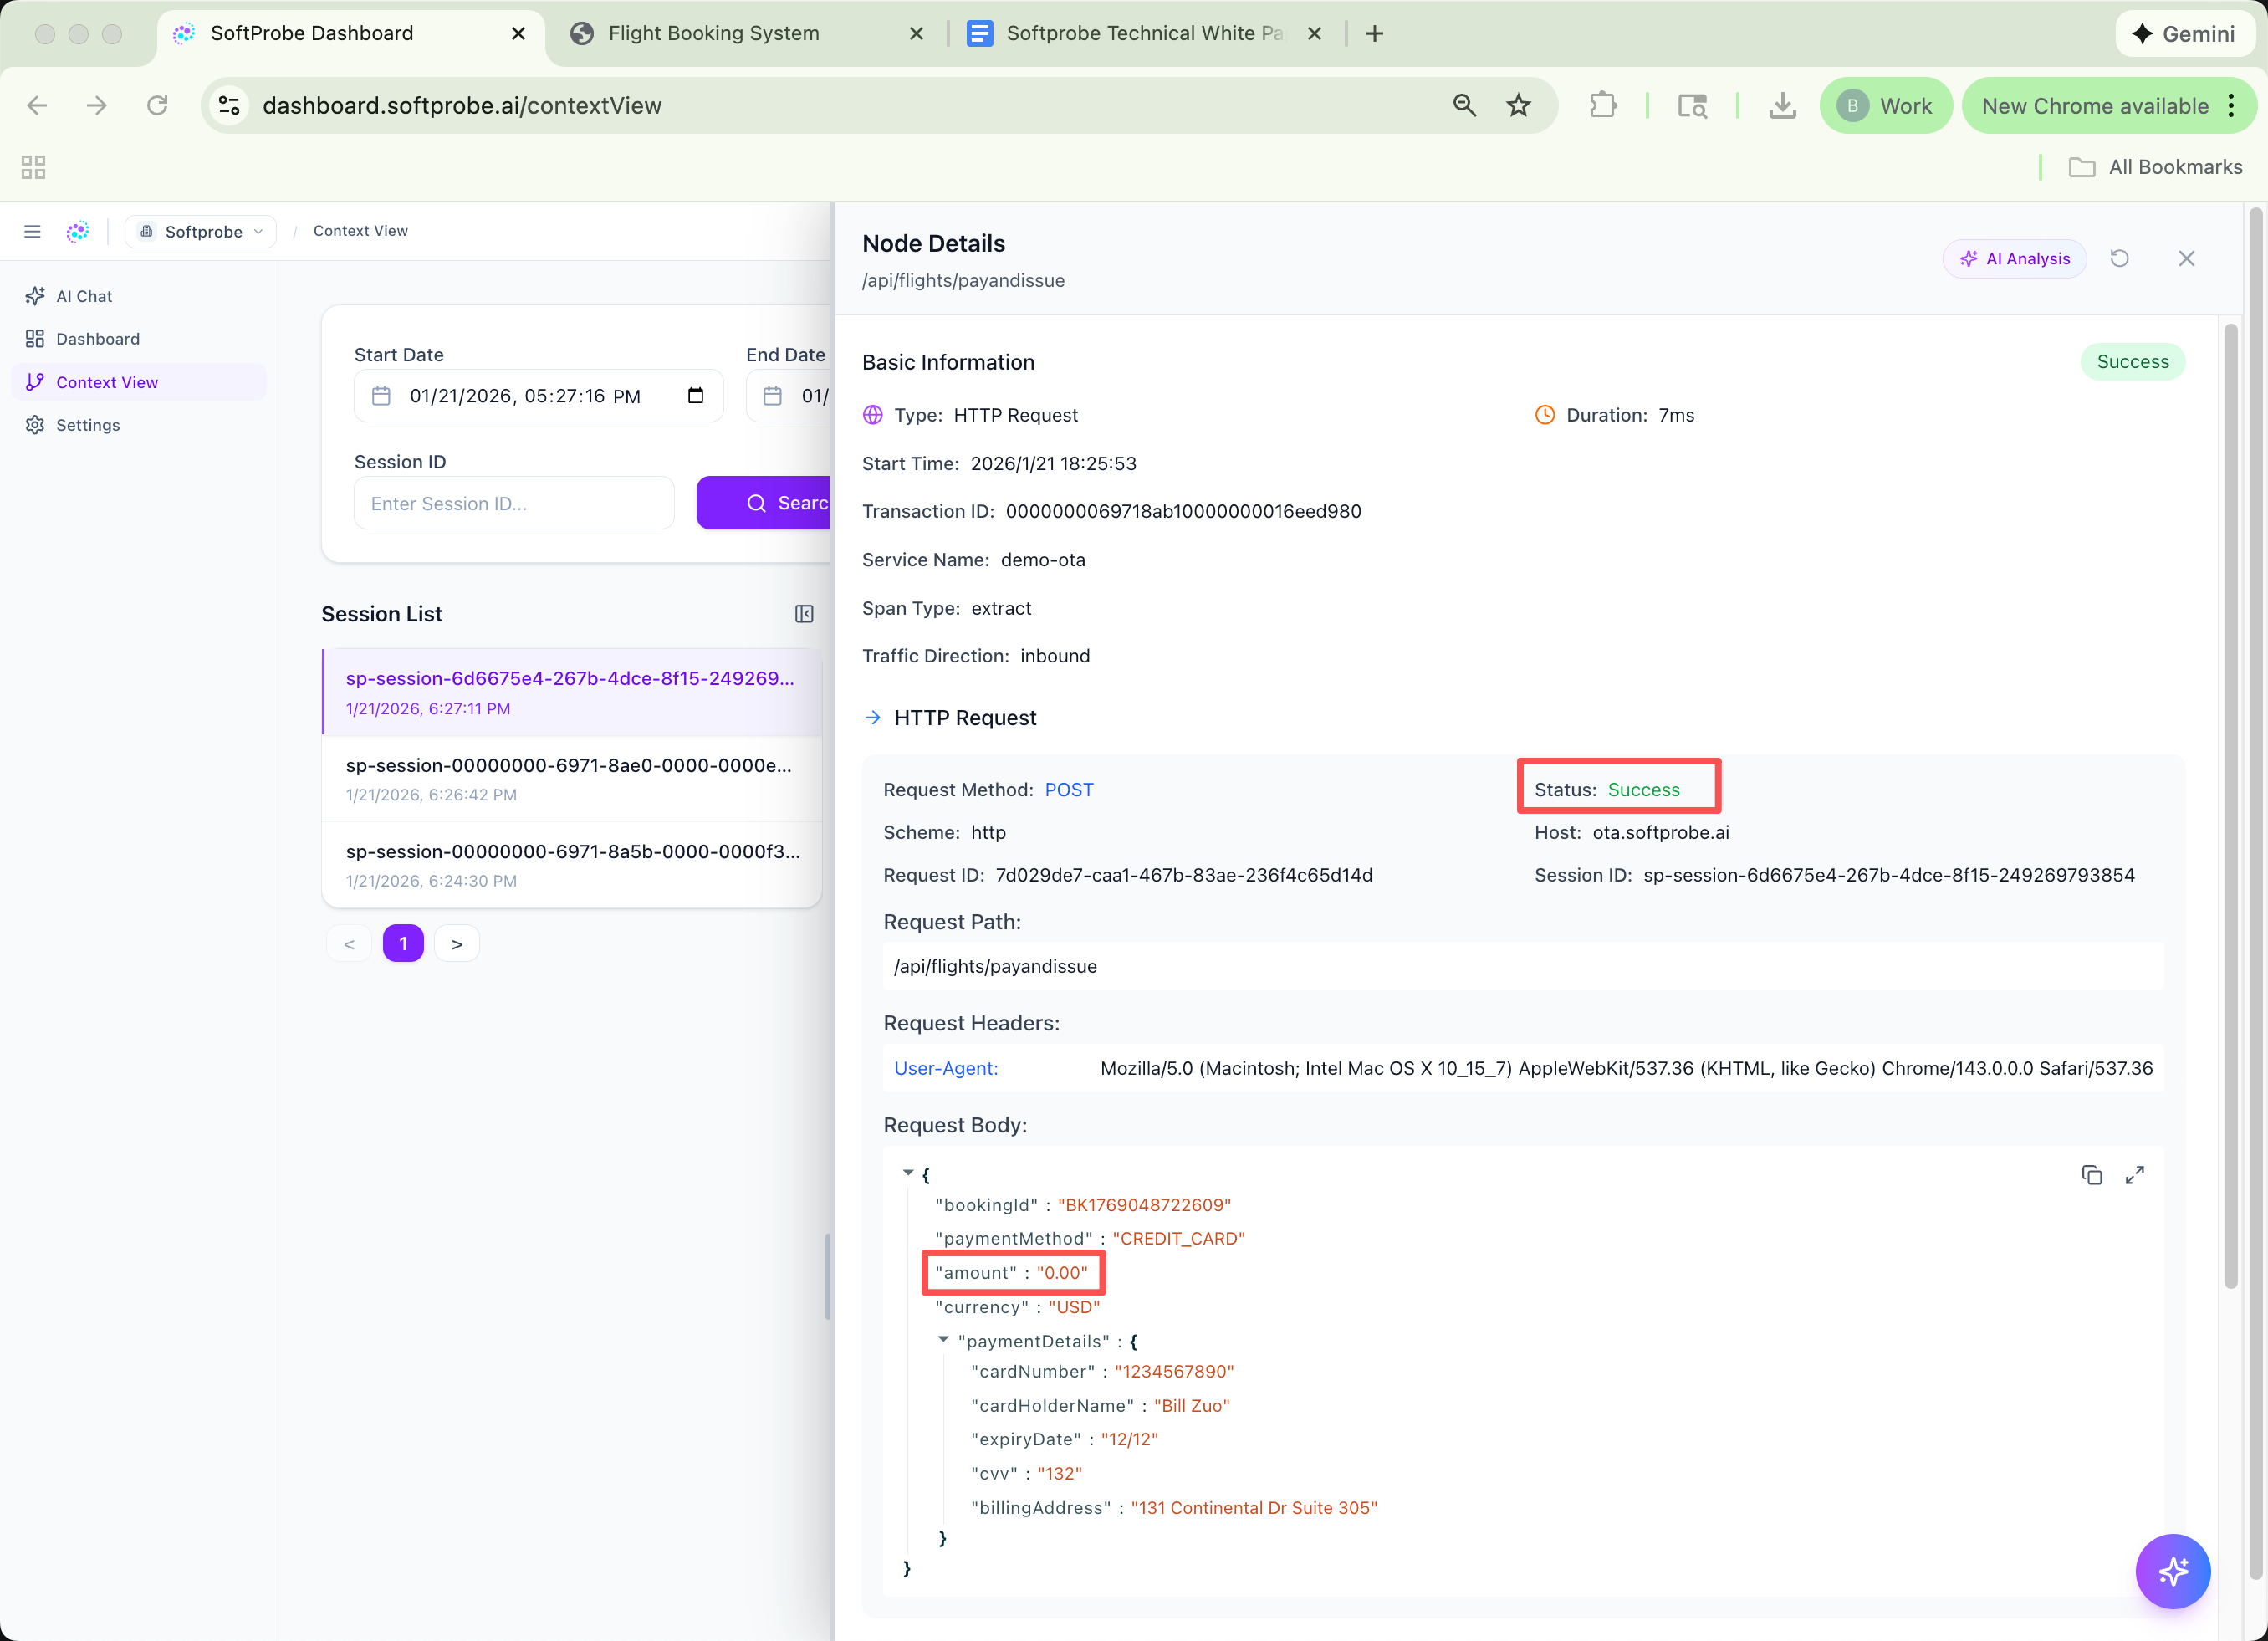Open AI Chat in sidebar

pyautogui.click(x=84, y=296)
